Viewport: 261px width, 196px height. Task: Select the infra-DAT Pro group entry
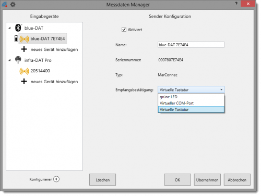[38, 60]
